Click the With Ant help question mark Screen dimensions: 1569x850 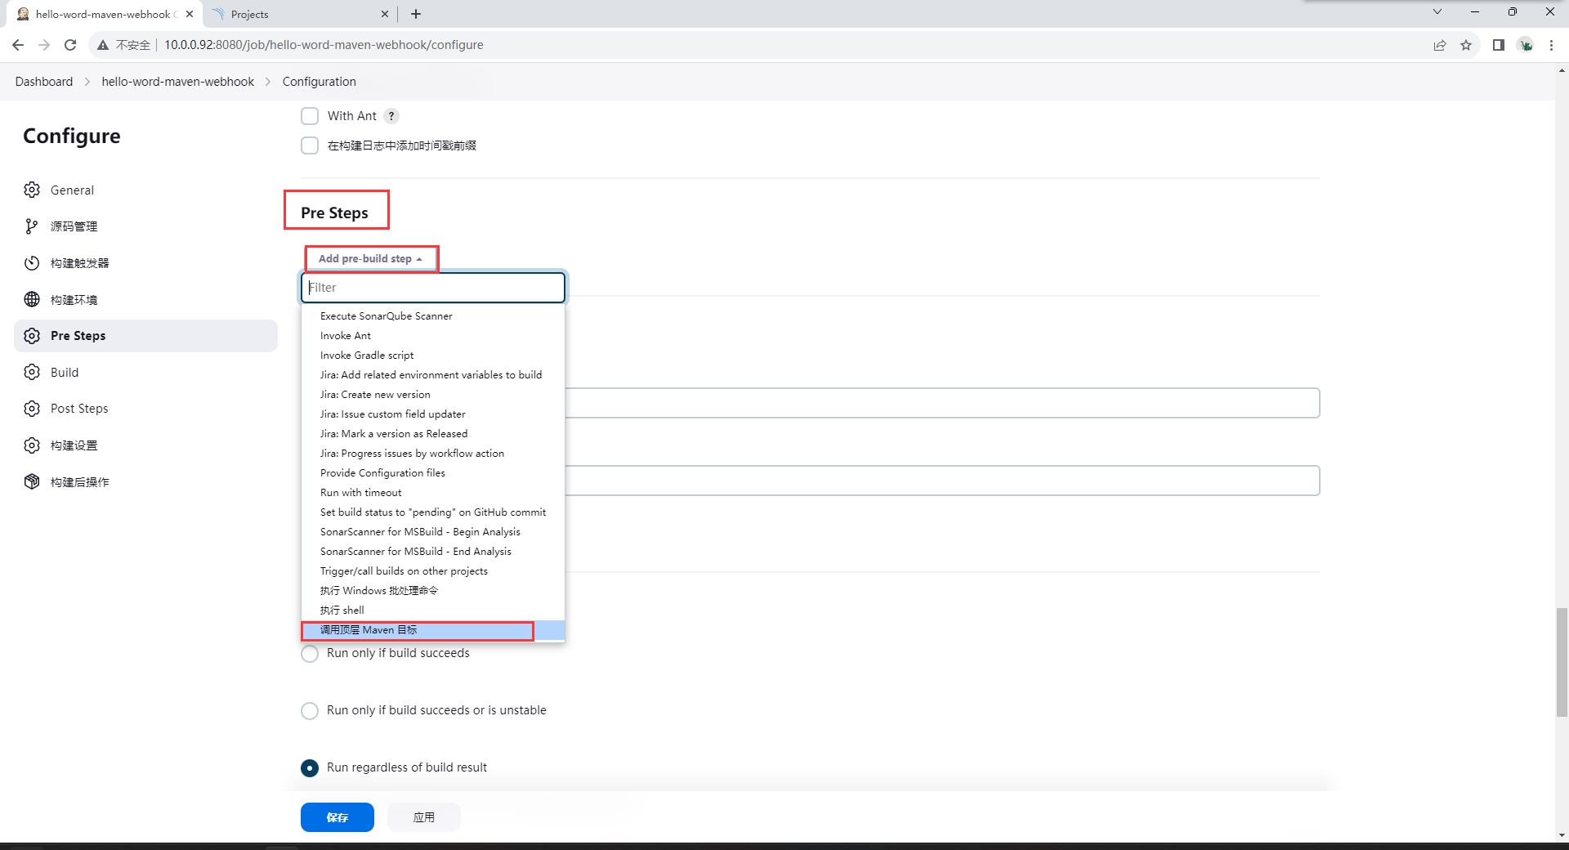click(x=391, y=116)
